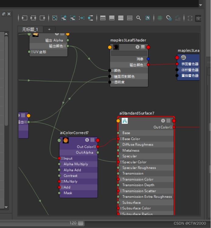This screenshot has width=211, height=228.
Task: Clear the graph with the sparkle frame icon
Action: tap(55, 18)
